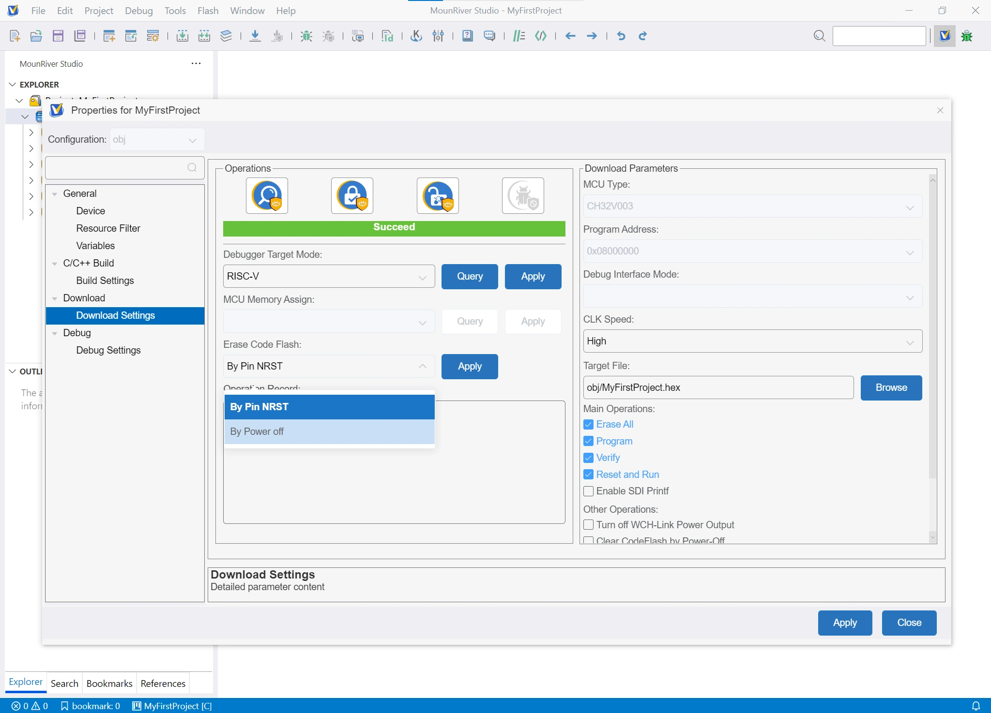Start debugging with the green bug toolbar icon
The width and height of the screenshot is (991, 713).
[x=306, y=36]
